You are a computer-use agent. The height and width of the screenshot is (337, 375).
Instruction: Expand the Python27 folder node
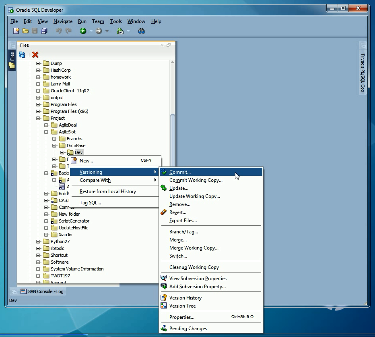[x=38, y=241]
